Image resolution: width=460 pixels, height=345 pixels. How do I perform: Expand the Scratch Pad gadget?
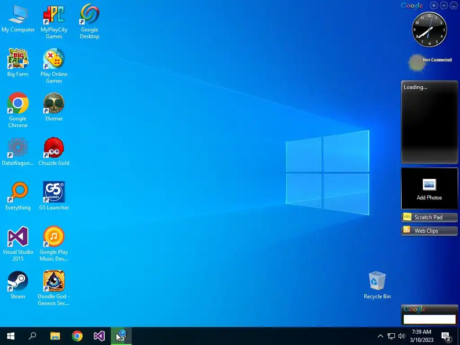tap(429, 217)
